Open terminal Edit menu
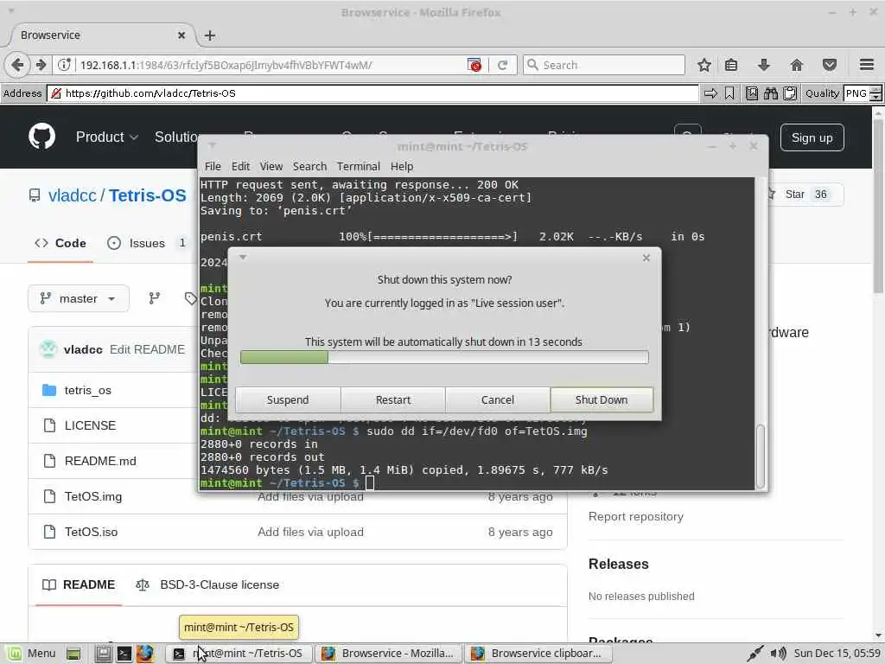 [x=240, y=166]
